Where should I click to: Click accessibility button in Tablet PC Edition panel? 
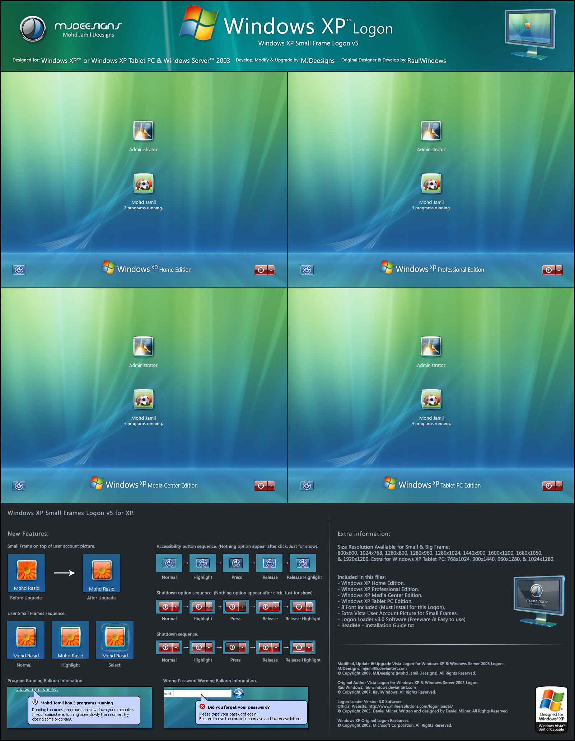click(x=307, y=486)
